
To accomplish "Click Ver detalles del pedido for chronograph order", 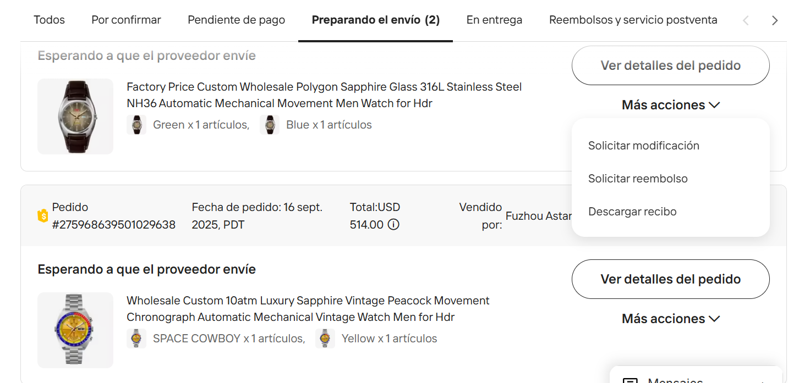I will point(670,279).
